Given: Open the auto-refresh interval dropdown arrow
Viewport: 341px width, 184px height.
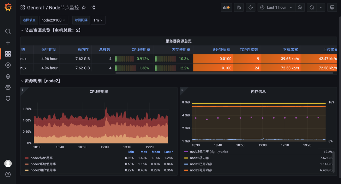Looking at the screenshot, I should click(320, 7).
